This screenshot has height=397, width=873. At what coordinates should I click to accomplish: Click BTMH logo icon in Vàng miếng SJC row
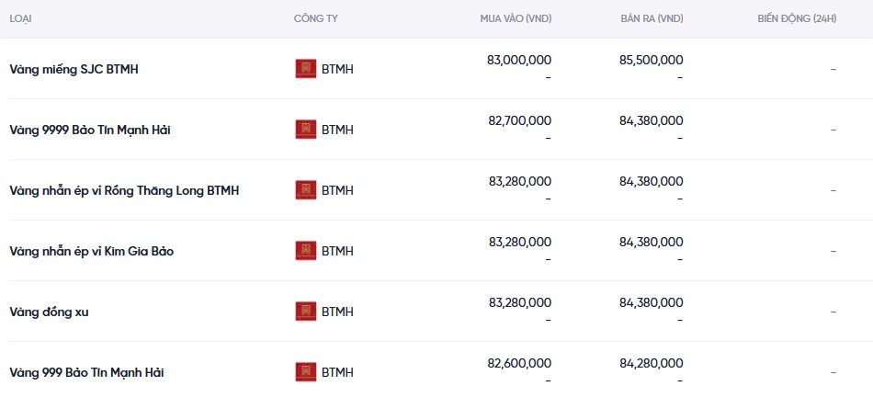(305, 69)
